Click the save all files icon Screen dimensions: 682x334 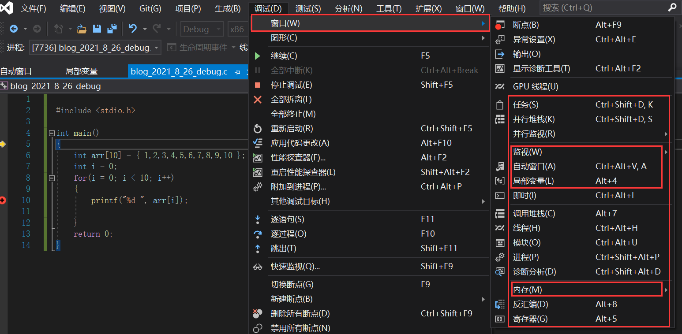[112, 29]
